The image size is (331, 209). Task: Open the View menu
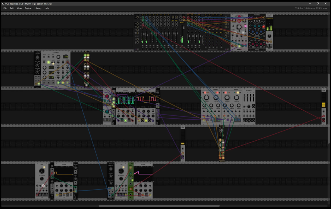click(19, 8)
